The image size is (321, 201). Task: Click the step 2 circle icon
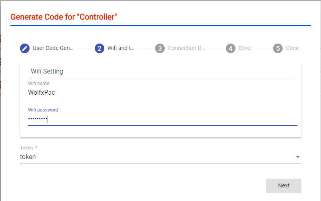[100, 48]
